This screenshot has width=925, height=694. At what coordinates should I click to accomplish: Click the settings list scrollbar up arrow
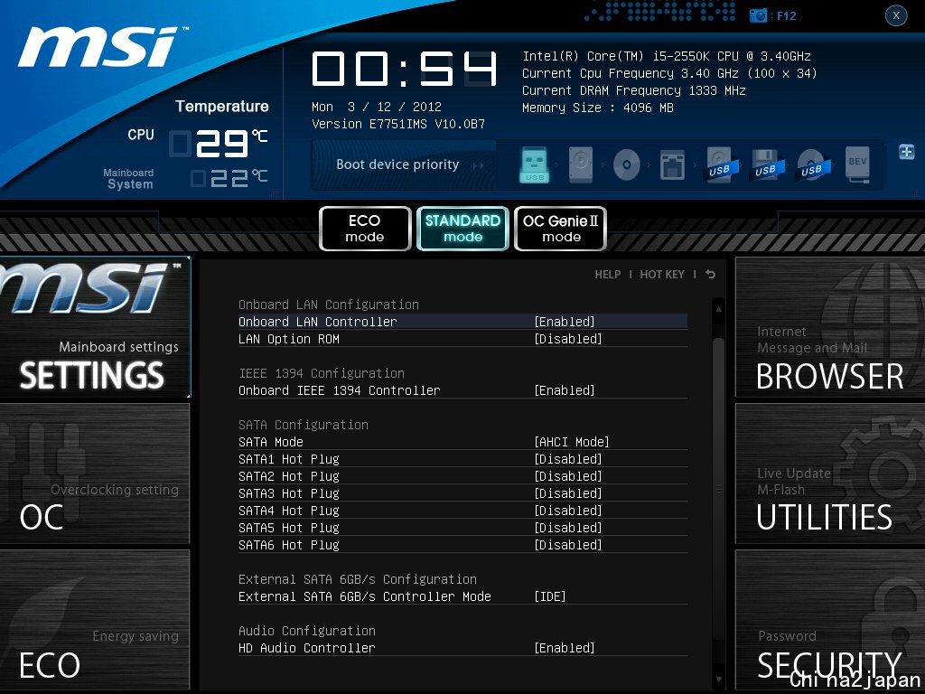click(x=718, y=309)
